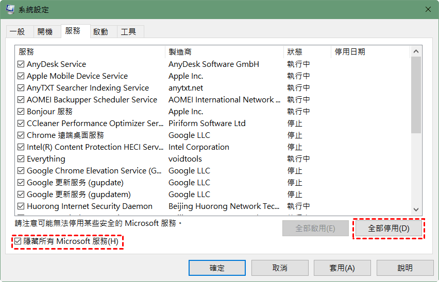The image size is (439, 282).
Task: Select the Beijing Huorong Network Tec... cell
Action: pos(224,206)
